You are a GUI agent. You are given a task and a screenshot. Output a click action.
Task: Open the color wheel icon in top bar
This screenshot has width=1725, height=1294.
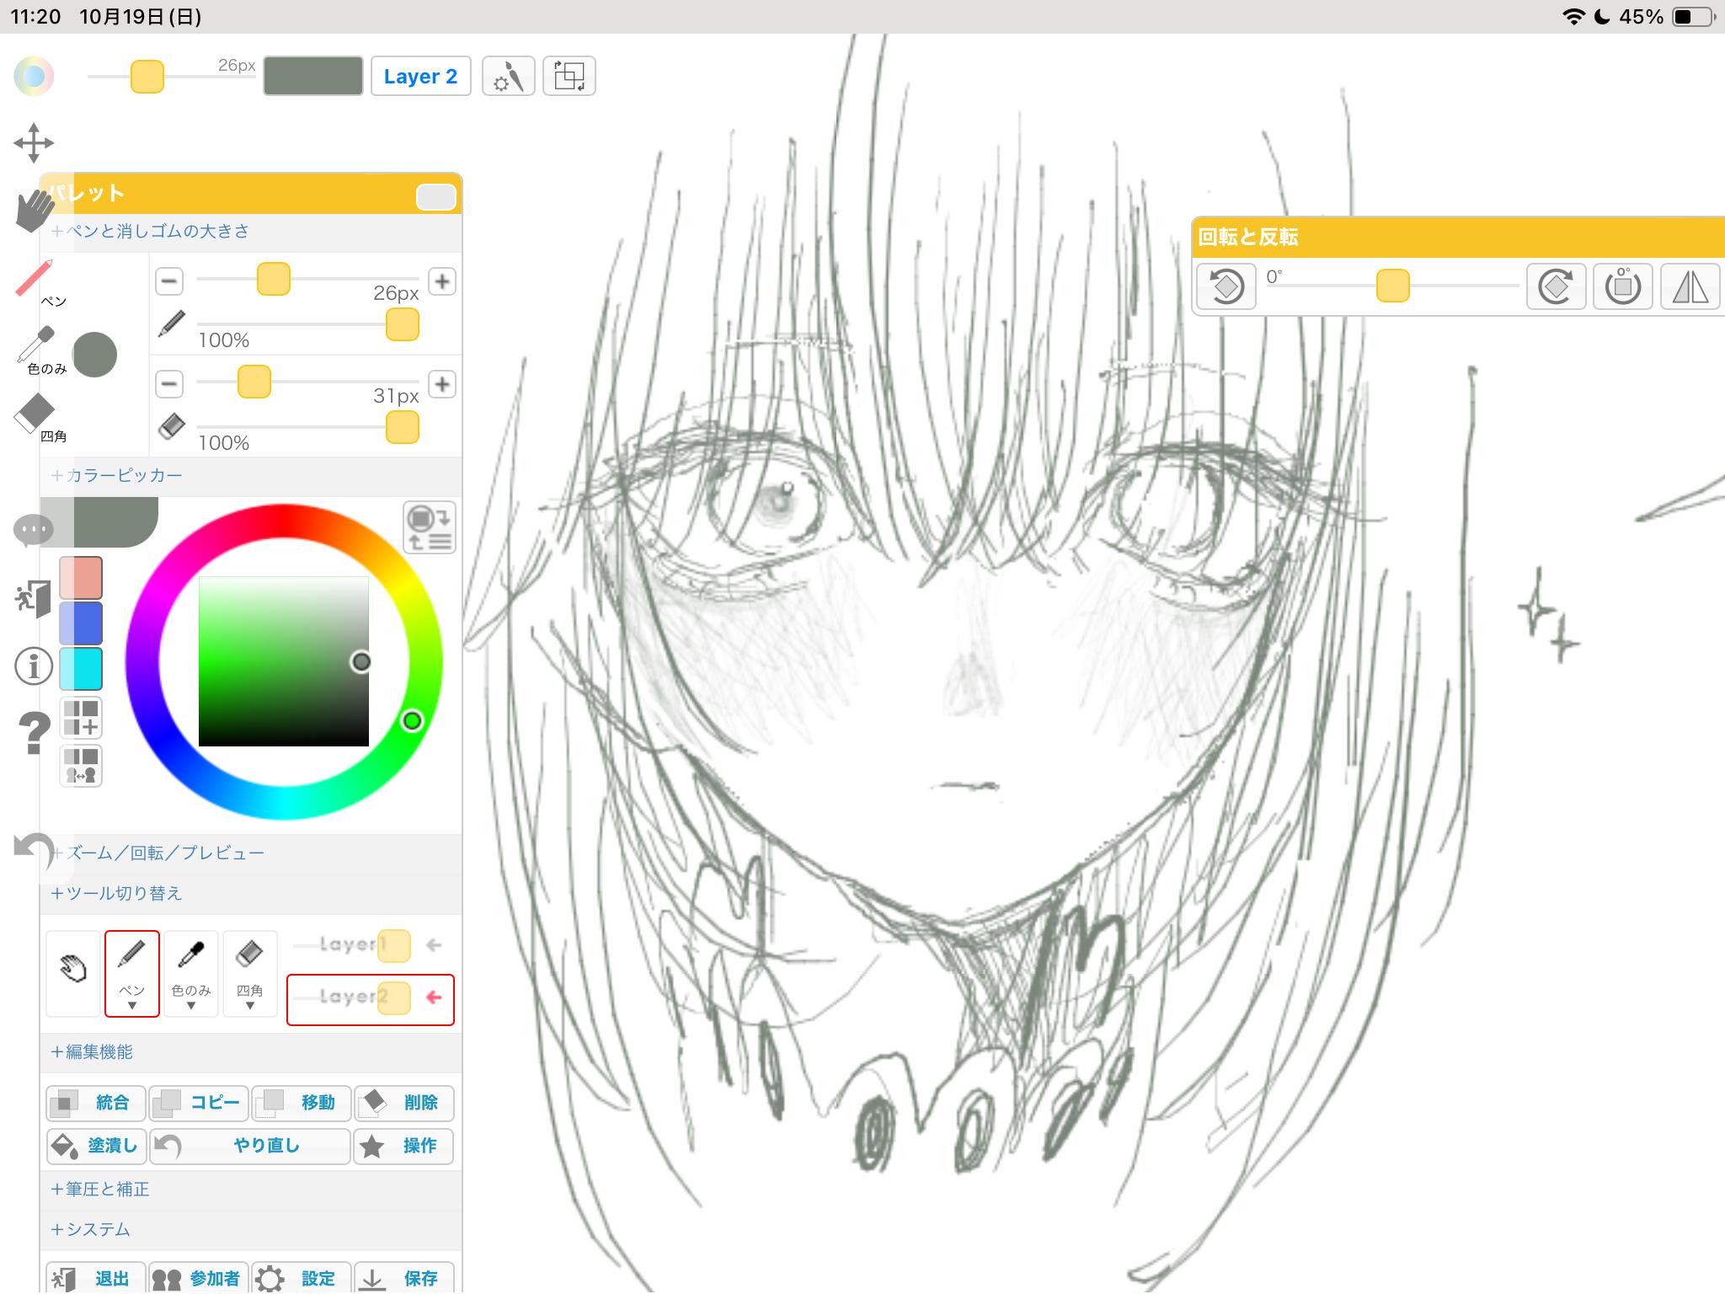point(34,77)
